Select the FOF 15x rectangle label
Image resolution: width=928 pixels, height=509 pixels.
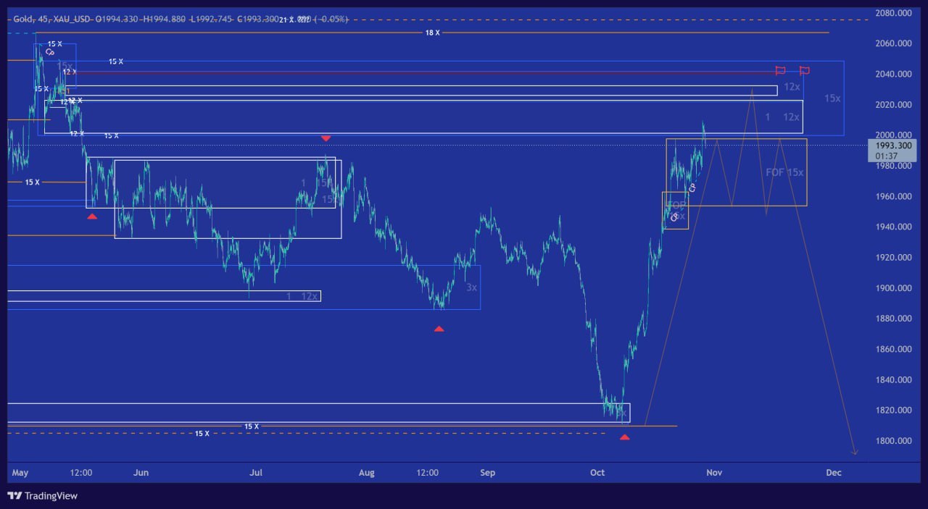pos(784,172)
